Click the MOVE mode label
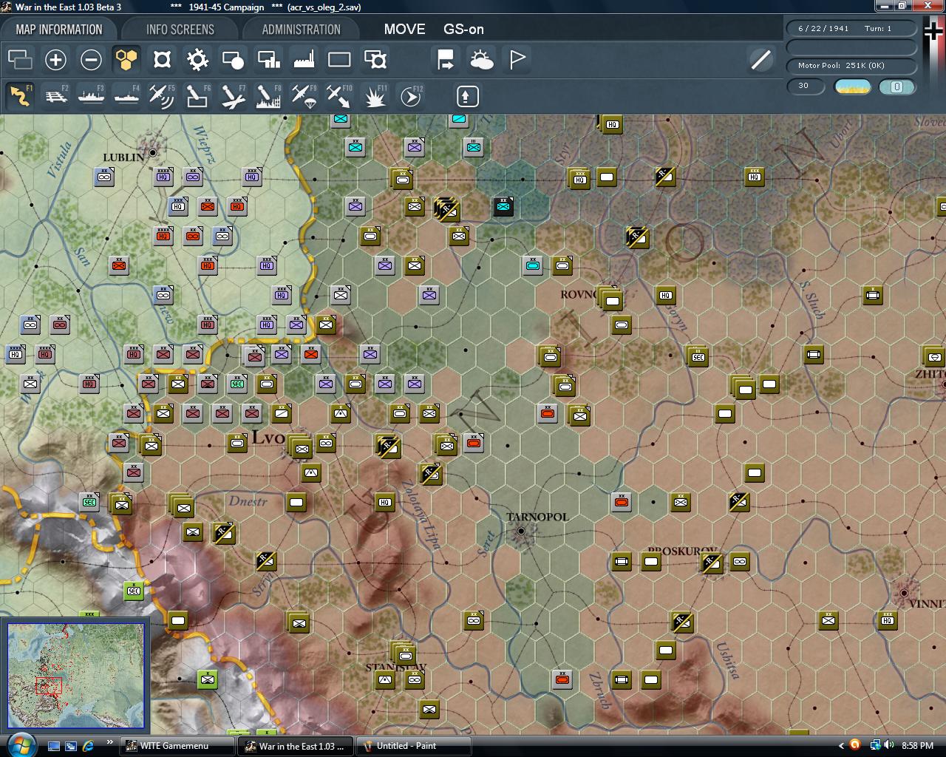 (x=404, y=30)
